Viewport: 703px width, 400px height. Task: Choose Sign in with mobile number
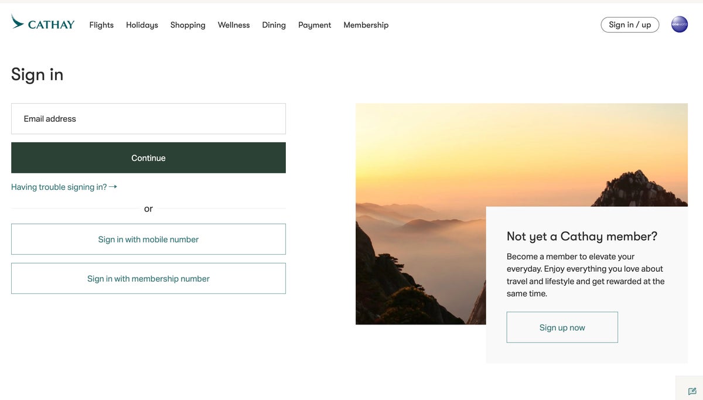pyautogui.click(x=148, y=240)
